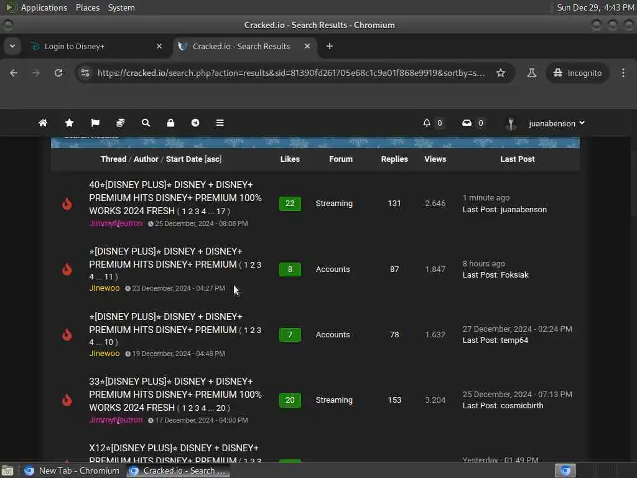The width and height of the screenshot is (637, 478).
Task: Click the coins stack icon in navbar
Action: click(120, 123)
